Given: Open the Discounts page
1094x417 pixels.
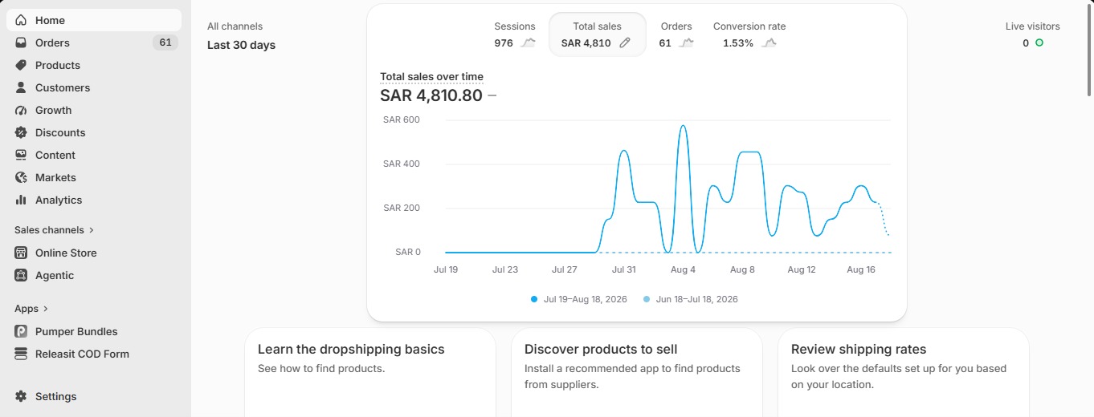Looking at the screenshot, I should [94, 132].
